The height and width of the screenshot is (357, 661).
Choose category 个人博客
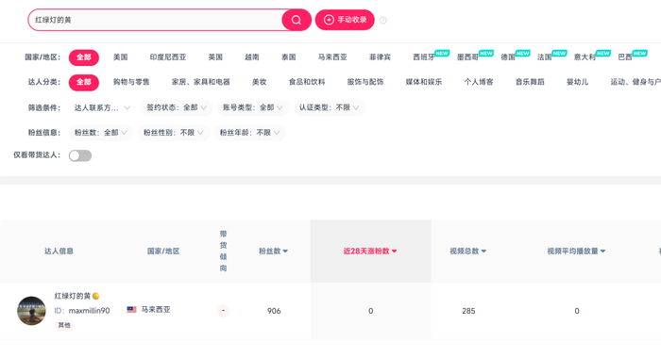coord(479,82)
